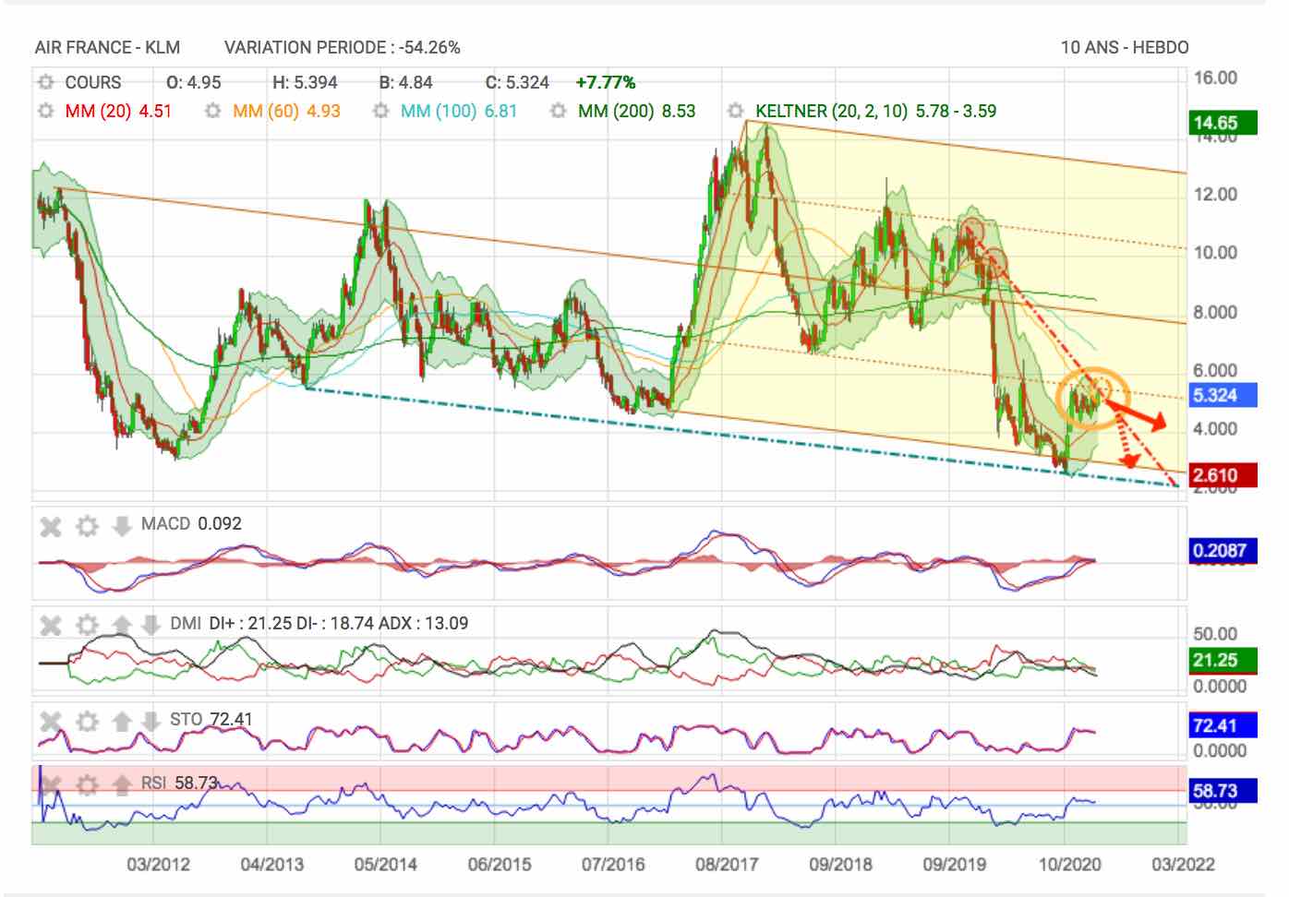Click the green 14.65 price tag
Screen dimensions: 1289x897
(x=1222, y=123)
